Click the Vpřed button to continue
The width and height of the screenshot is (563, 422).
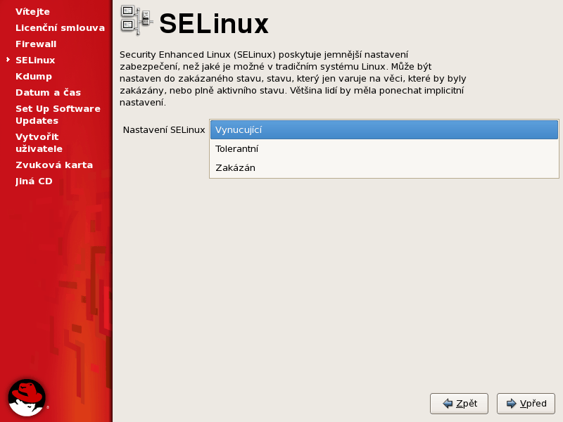pyautogui.click(x=526, y=403)
